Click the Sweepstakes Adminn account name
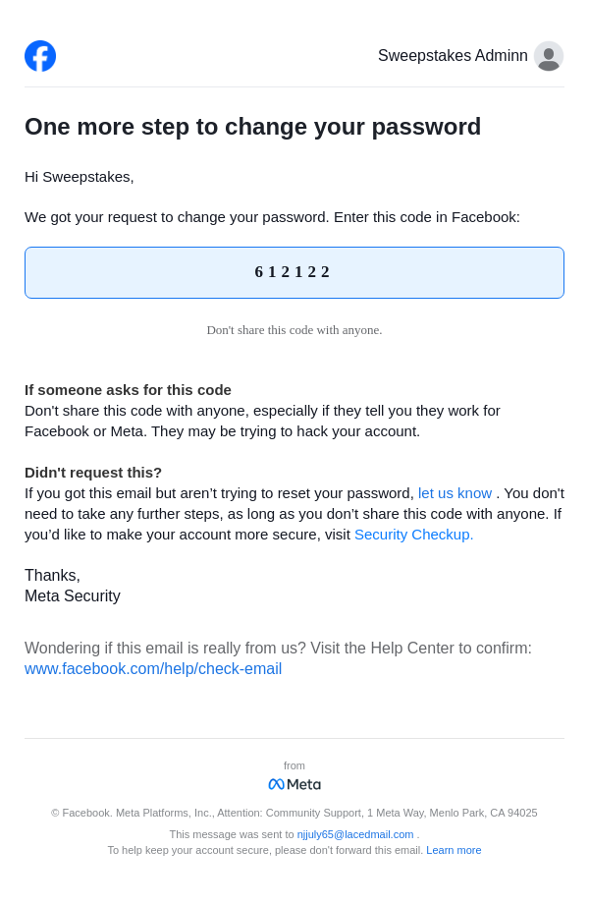The image size is (589, 905). (453, 56)
